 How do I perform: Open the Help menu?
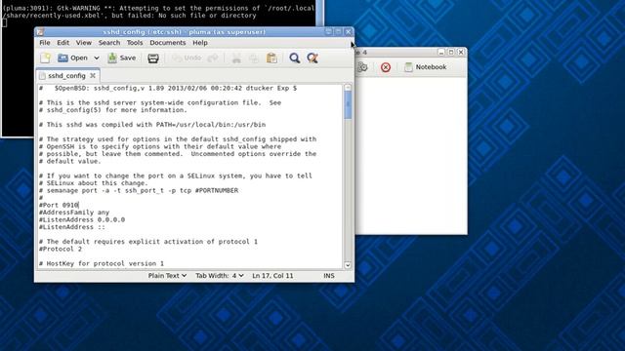pyautogui.click(x=200, y=43)
